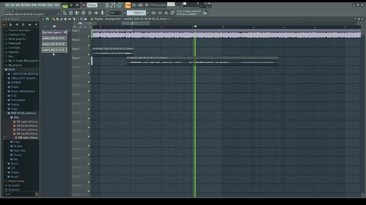Click the Ctrl modifier button
366x205 pixels.
160,13
